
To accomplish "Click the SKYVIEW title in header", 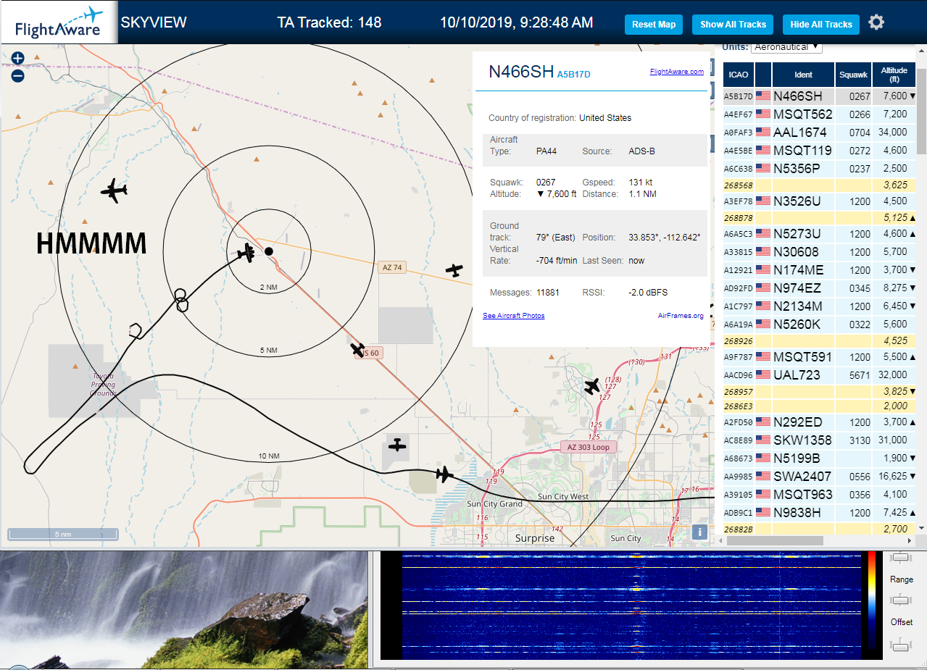I will point(154,22).
